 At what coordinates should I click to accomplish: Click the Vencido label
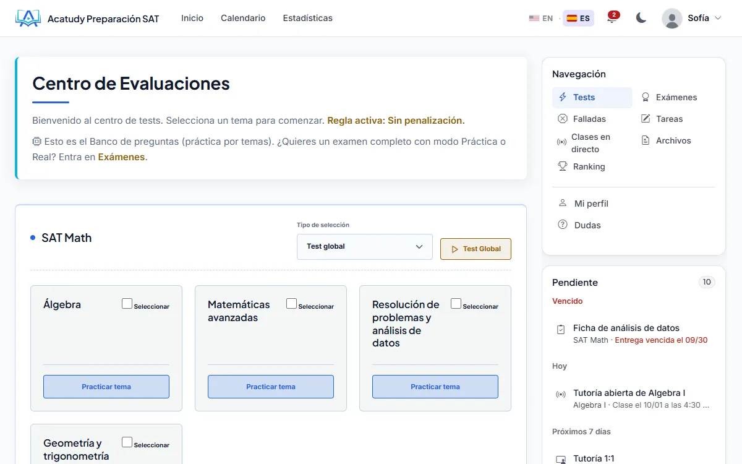click(x=567, y=301)
